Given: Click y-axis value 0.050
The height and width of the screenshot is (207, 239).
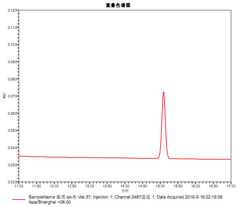Looking at the screenshot, I should (x=12, y=131).
